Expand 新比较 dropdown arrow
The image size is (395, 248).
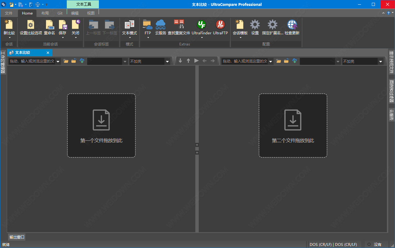9,38
